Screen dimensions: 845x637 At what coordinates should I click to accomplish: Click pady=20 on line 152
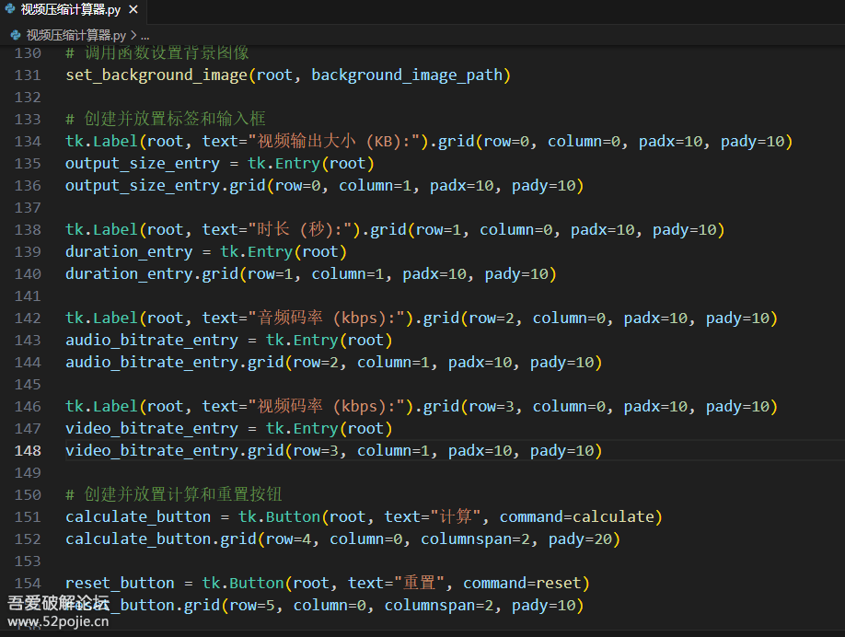point(580,539)
